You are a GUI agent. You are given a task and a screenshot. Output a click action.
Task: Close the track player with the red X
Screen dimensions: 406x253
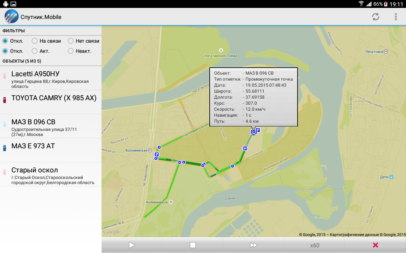click(x=376, y=245)
